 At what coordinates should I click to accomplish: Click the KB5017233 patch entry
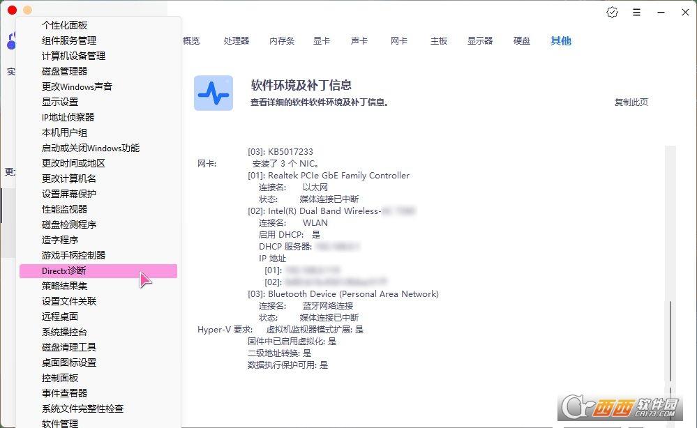pos(280,152)
